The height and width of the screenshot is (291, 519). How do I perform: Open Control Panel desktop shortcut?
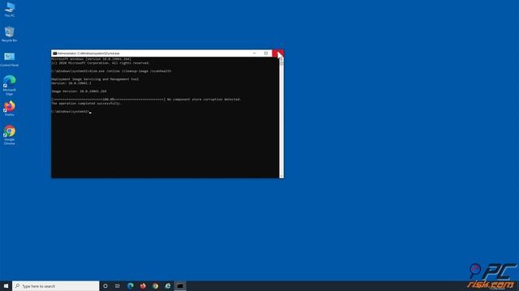pos(9,59)
